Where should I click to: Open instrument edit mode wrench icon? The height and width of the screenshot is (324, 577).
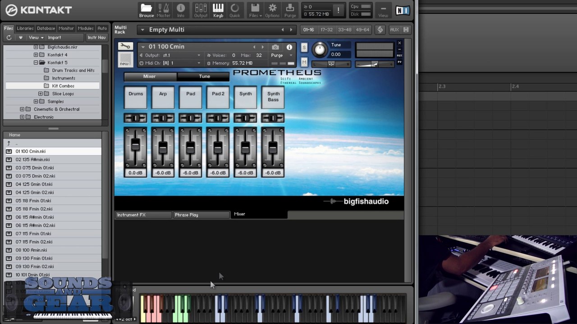[125, 46]
